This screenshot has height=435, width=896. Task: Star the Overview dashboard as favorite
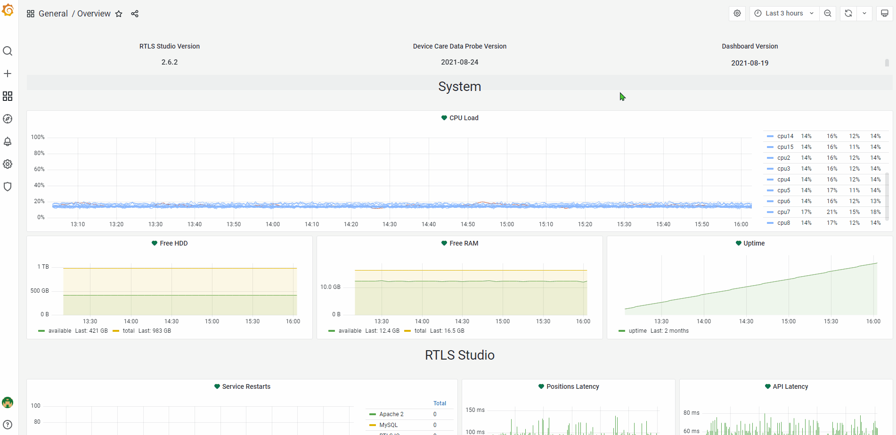point(119,14)
